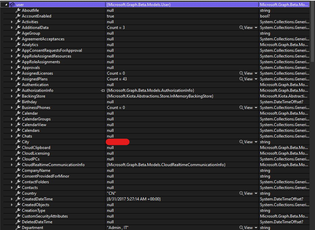Expand the Chats property
The image size is (315, 230).
[x=12, y=136]
